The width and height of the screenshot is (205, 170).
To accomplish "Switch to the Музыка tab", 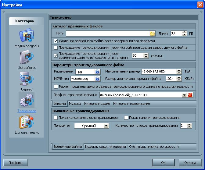I will click(75, 104).
